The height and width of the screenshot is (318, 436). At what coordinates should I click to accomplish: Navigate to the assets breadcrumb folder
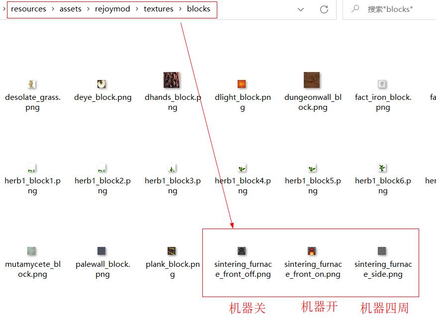click(71, 9)
